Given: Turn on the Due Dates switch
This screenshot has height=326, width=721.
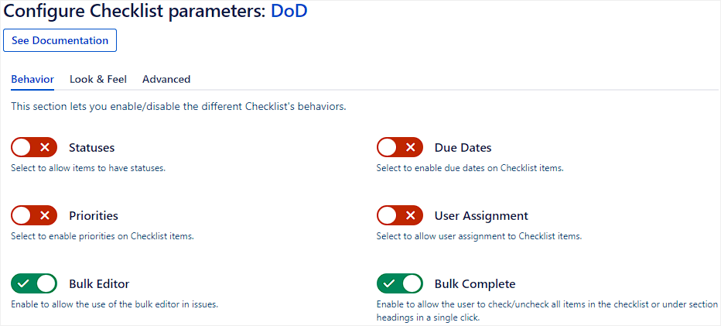Looking at the screenshot, I should pos(400,147).
